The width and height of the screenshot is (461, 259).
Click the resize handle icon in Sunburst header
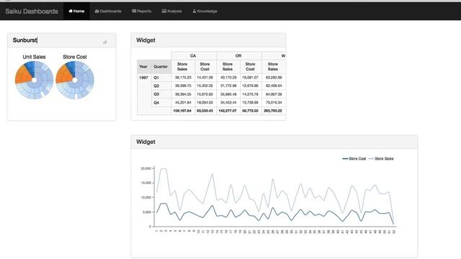[104, 42]
